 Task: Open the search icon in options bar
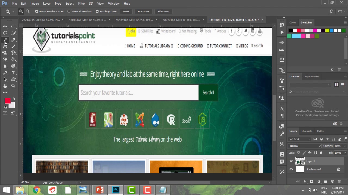click(x=331, y=11)
